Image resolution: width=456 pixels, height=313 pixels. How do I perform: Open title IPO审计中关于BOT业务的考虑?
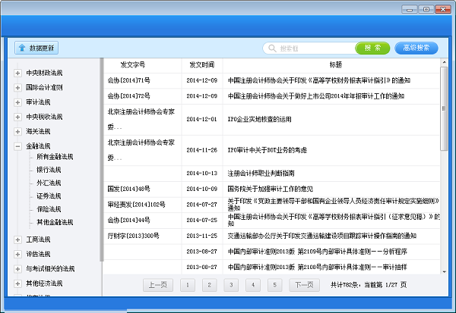[x=268, y=150]
